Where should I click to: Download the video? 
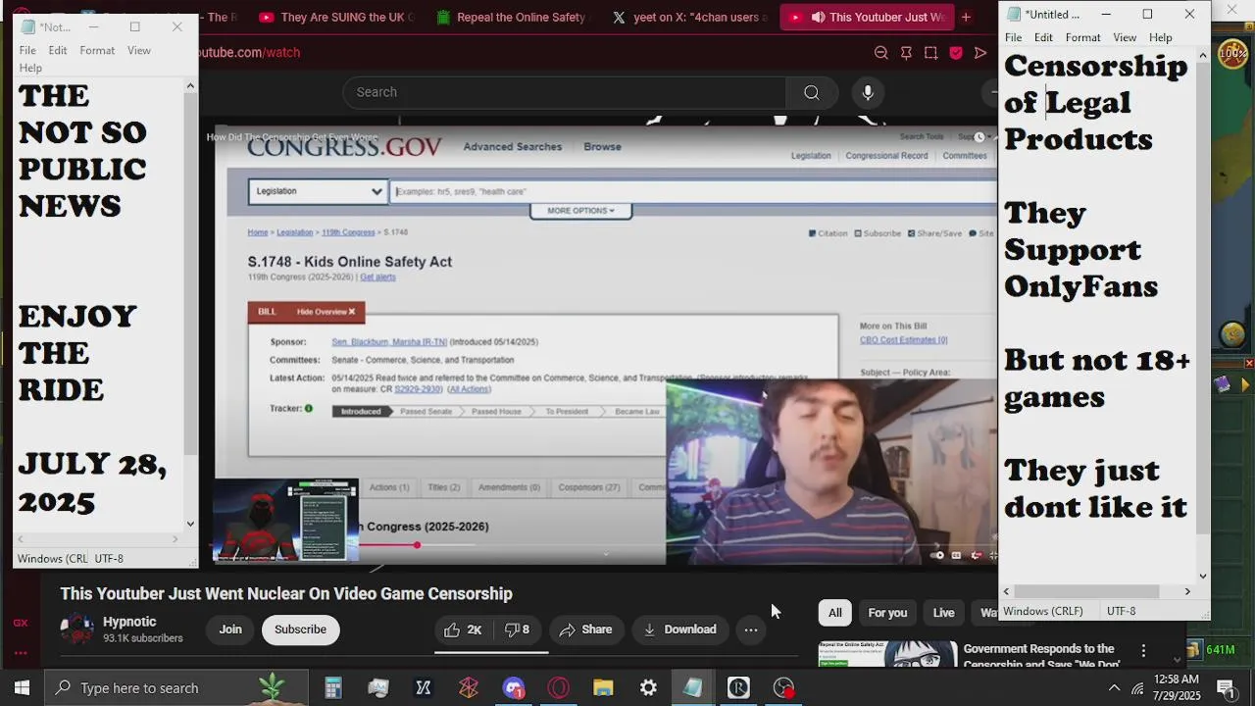click(680, 630)
